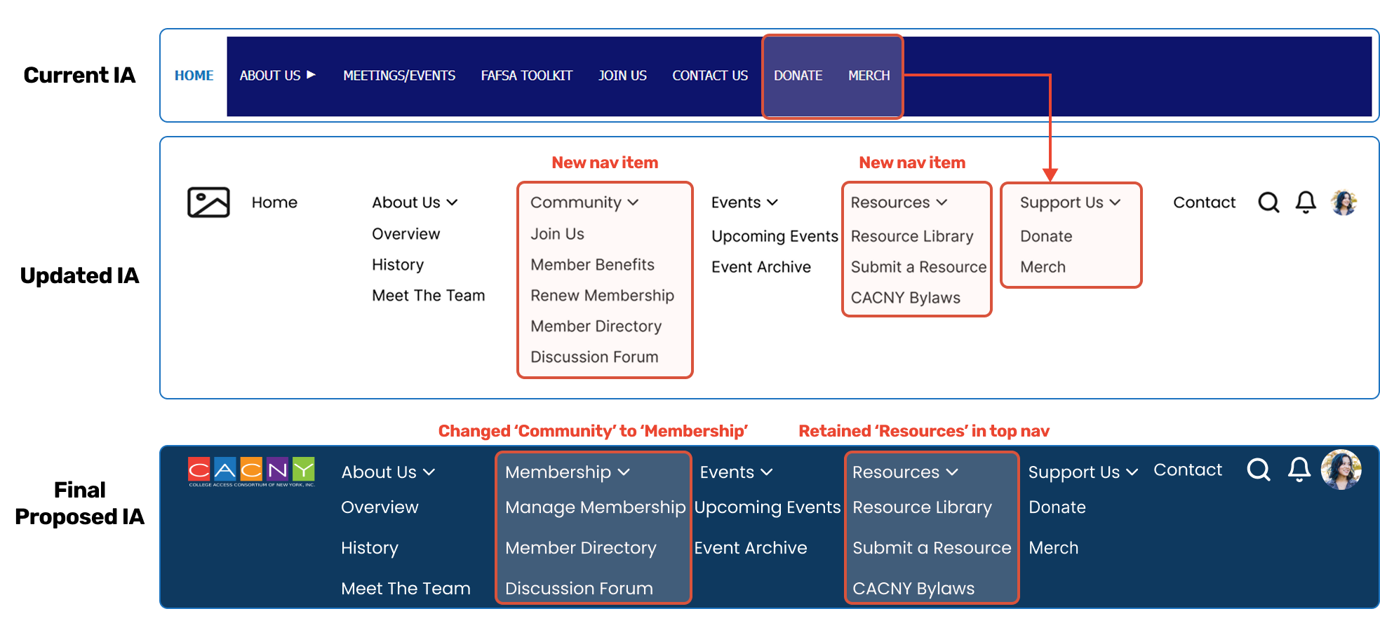Click MEETINGS/EVENTS in the Current IA menu
Viewport: 1380px width, 637px height.
coord(398,76)
